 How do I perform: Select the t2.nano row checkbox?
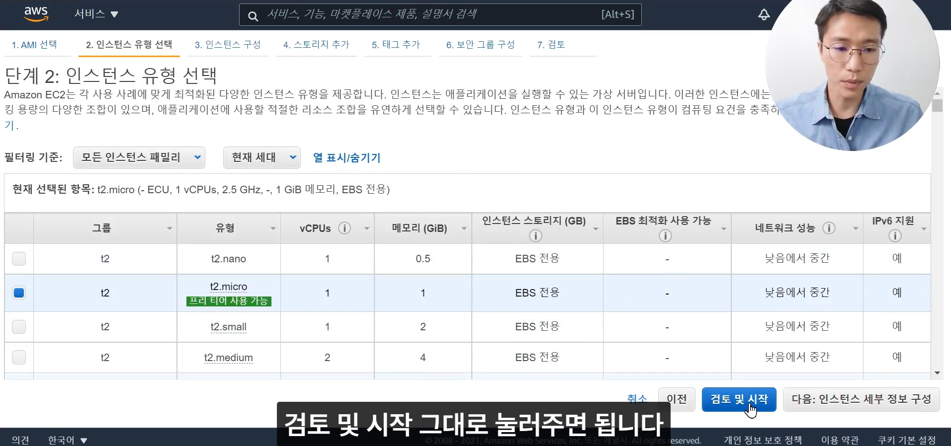tap(19, 259)
